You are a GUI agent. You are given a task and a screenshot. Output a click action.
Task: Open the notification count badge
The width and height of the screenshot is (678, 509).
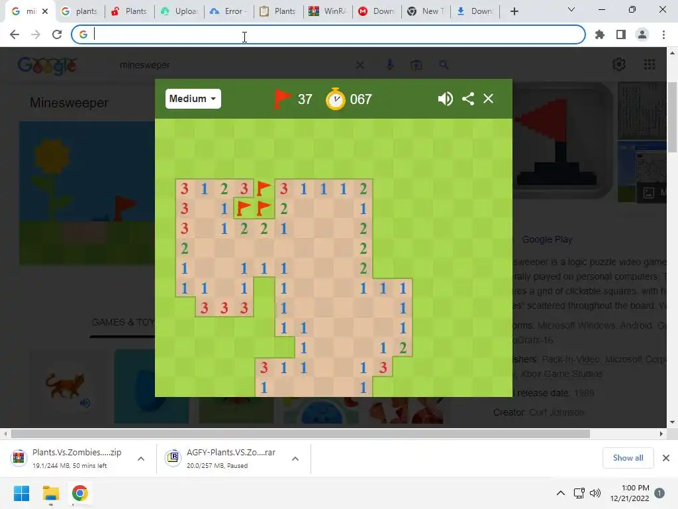click(659, 493)
